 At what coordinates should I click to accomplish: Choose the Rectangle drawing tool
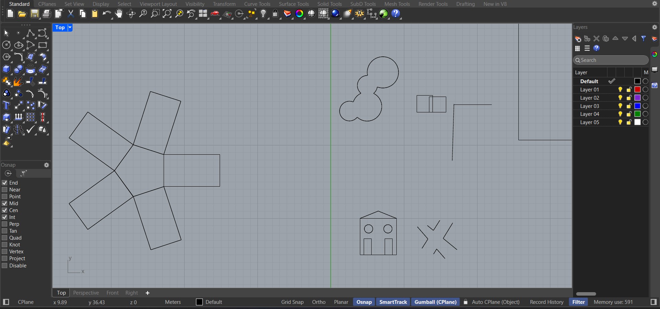43,45
